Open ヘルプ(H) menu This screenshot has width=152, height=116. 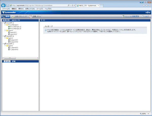pyautogui.click(x=48, y=9)
